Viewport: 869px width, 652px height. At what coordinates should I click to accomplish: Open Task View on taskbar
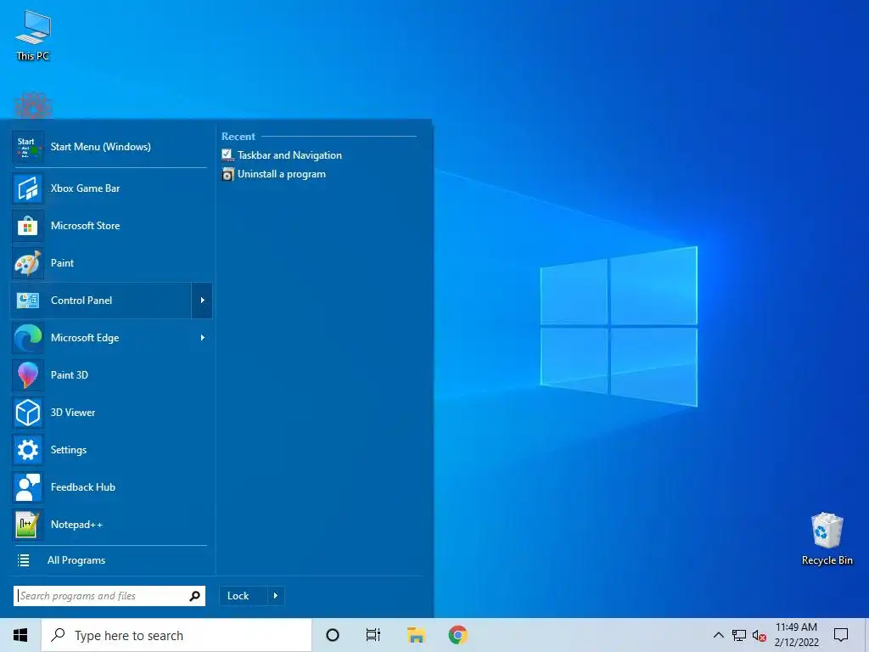pos(373,635)
